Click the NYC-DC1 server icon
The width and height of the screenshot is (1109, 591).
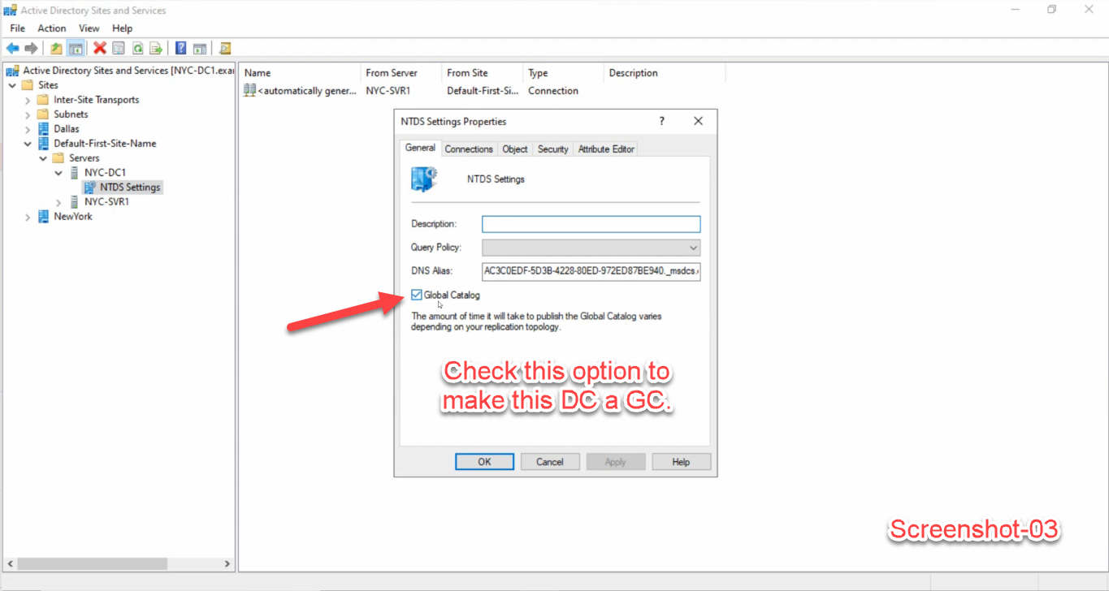74,173
